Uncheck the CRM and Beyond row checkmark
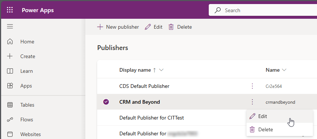 (106, 102)
